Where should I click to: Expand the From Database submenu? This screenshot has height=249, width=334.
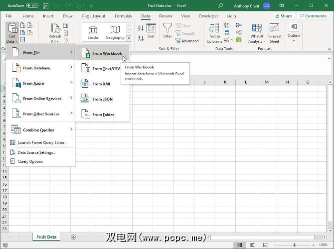[x=40, y=68]
